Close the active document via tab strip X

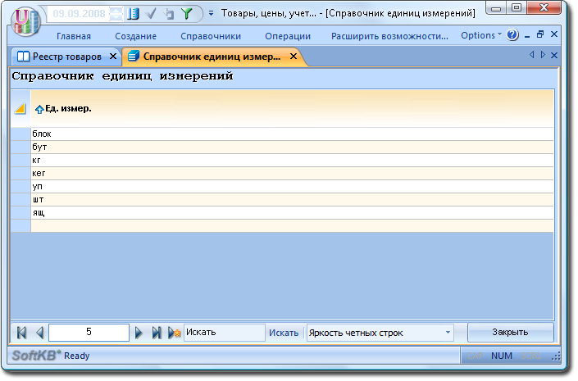(x=554, y=55)
